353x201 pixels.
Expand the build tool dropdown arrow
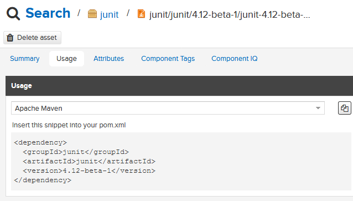tap(318, 108)
